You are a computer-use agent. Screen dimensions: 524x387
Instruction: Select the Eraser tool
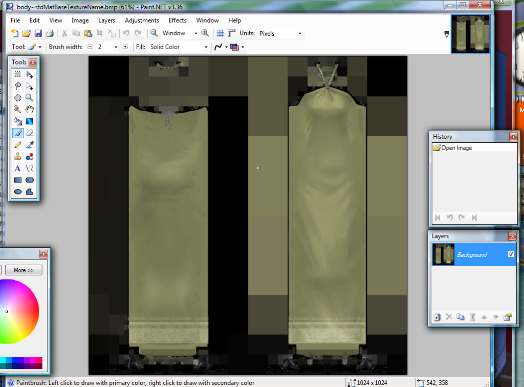[30, 133]
